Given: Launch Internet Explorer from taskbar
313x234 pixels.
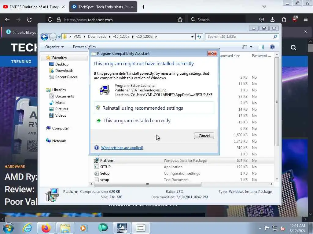Looking at the screenshot, I should point(27,228).
